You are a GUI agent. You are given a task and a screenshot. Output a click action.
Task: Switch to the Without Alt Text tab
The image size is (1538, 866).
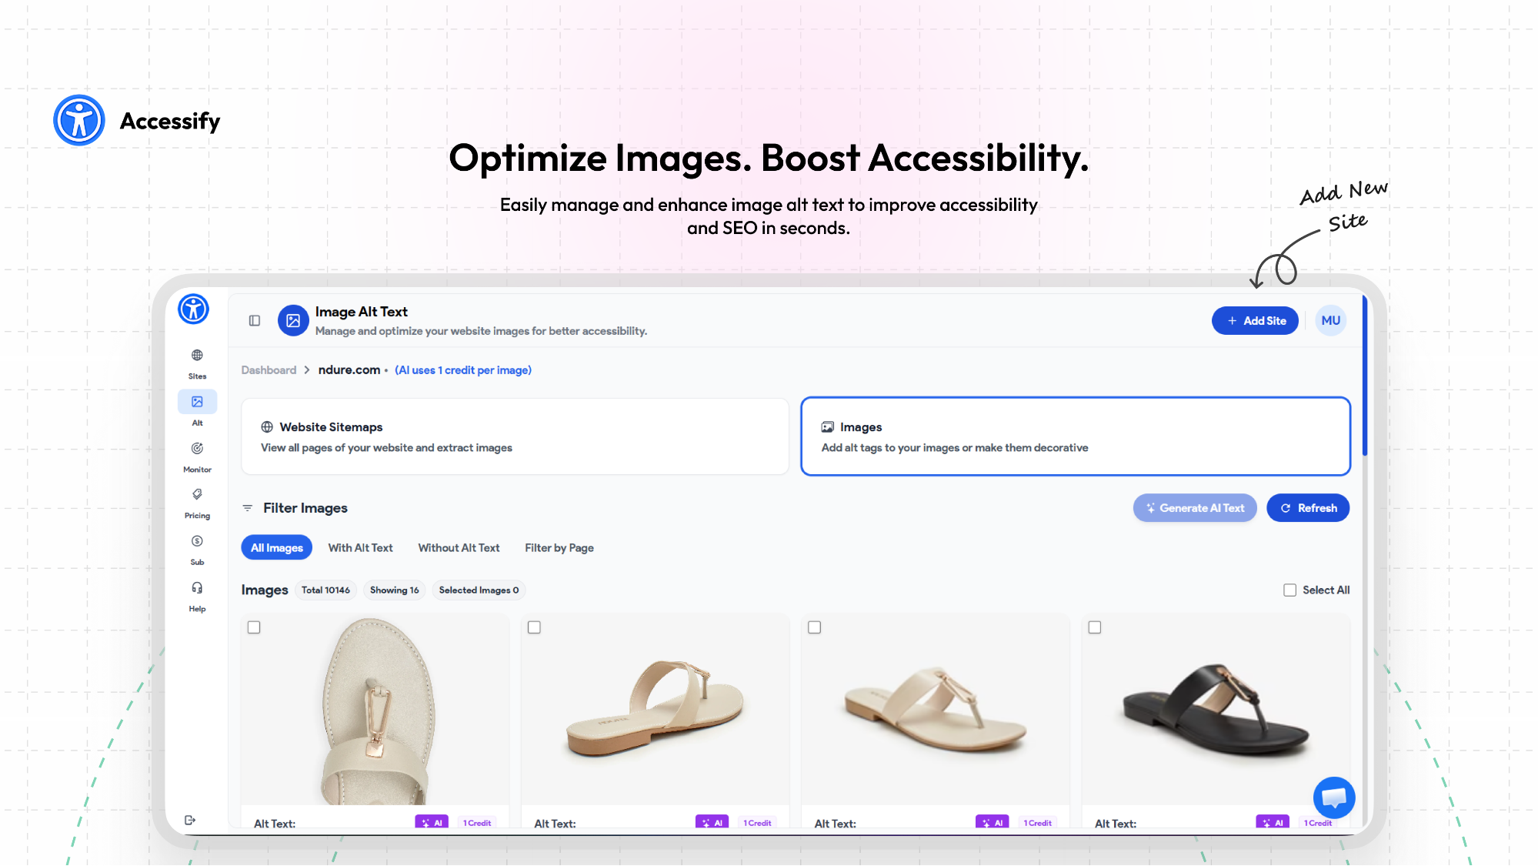459,548
